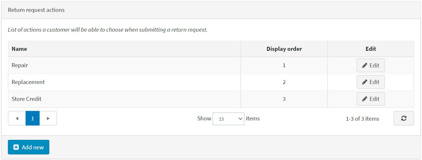Click the Display order column header
The width and height of the screenshot is (422, 160).
click(x=284, y=49)
